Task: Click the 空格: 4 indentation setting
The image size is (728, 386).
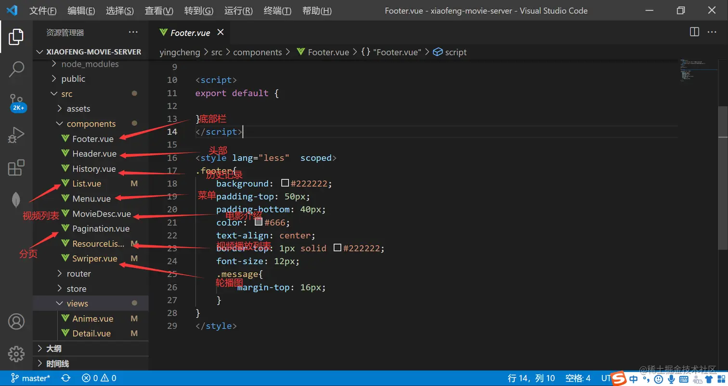Action: tap(578, 378)
